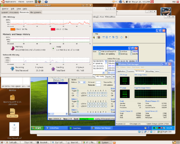Image resolution: width=180 pixels, height=144 pixels.
Task: Click the round blue help toolbar icon
Action: click(121, 37)
